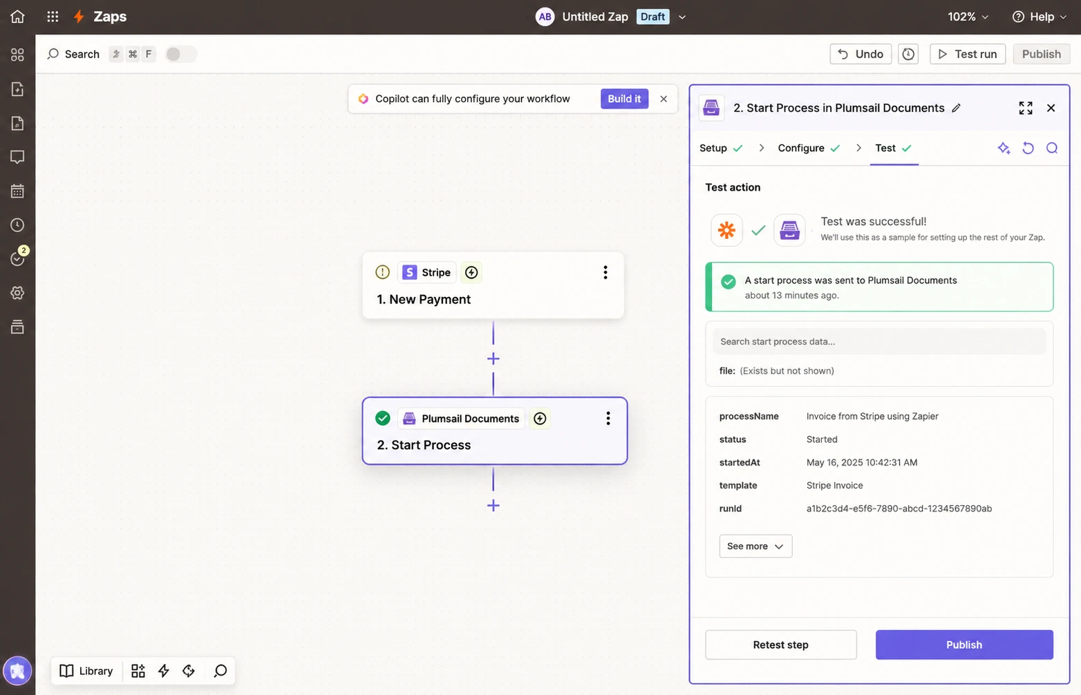Open the sidebar archive box icon

click(x=17, y=327)
